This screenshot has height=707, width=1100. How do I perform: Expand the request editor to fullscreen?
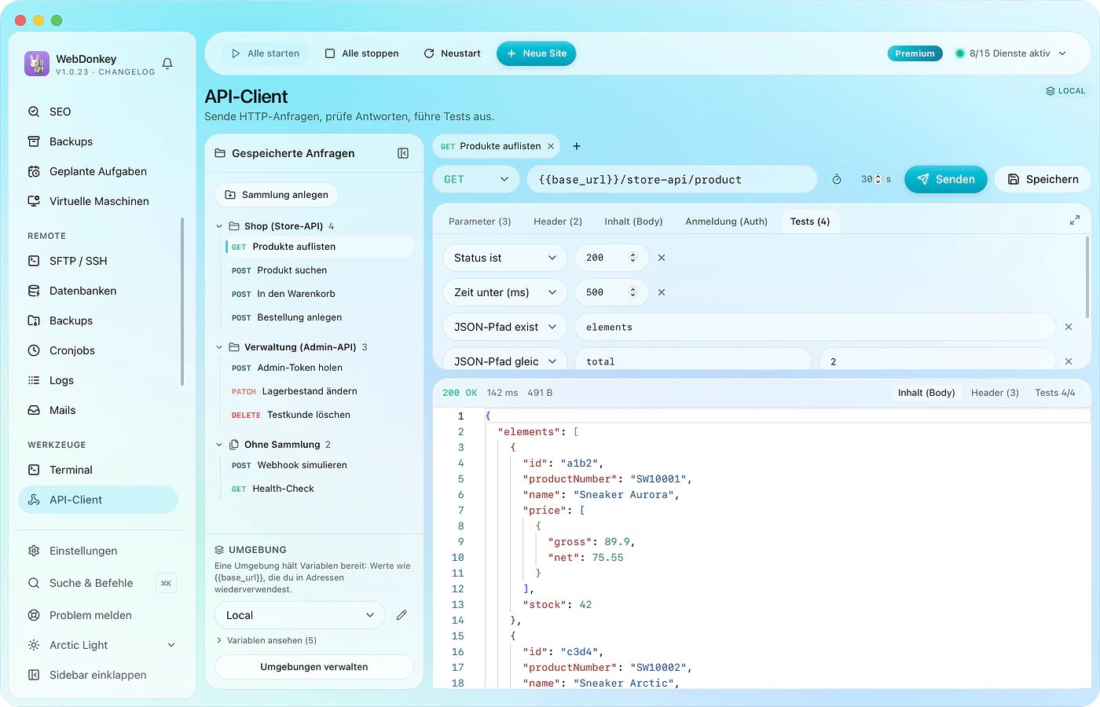tap(1075, 221)
